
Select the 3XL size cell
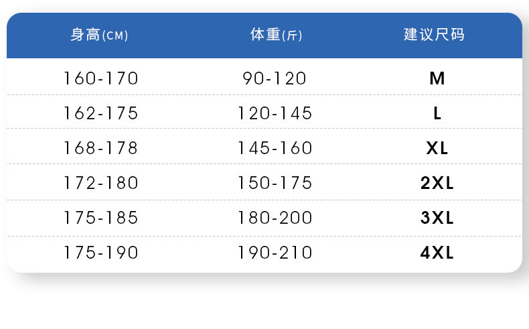pos(437,218)
